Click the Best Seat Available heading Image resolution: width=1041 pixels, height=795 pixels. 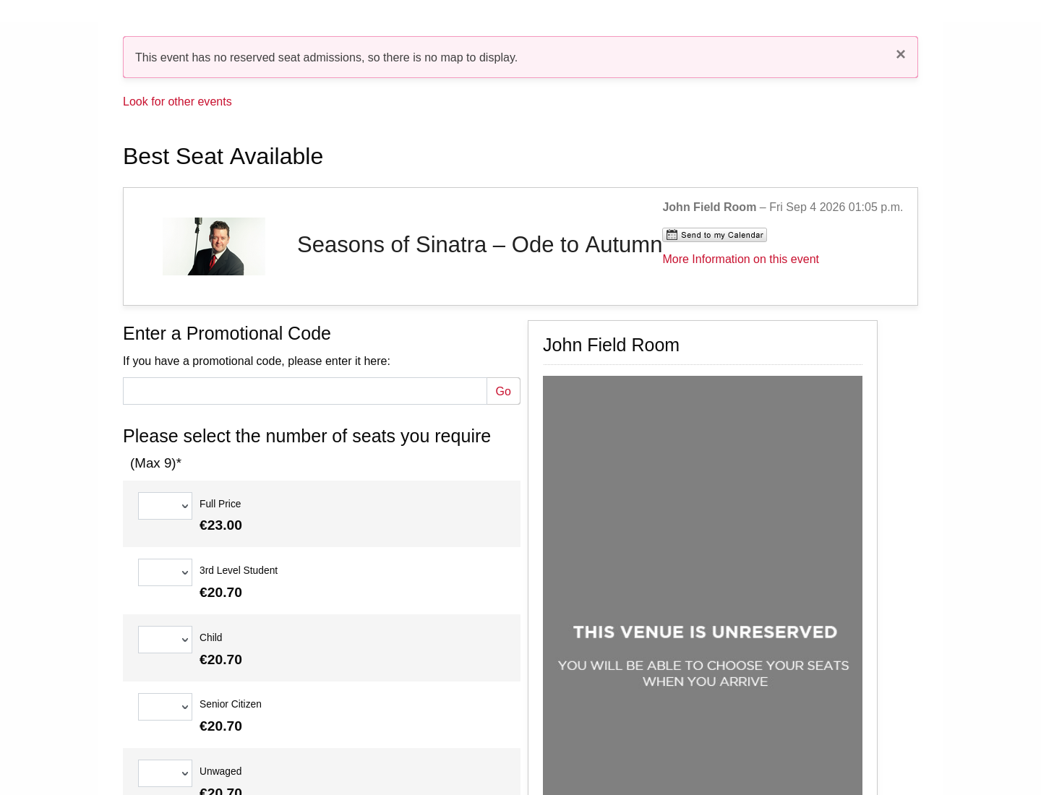click(223, 156)
